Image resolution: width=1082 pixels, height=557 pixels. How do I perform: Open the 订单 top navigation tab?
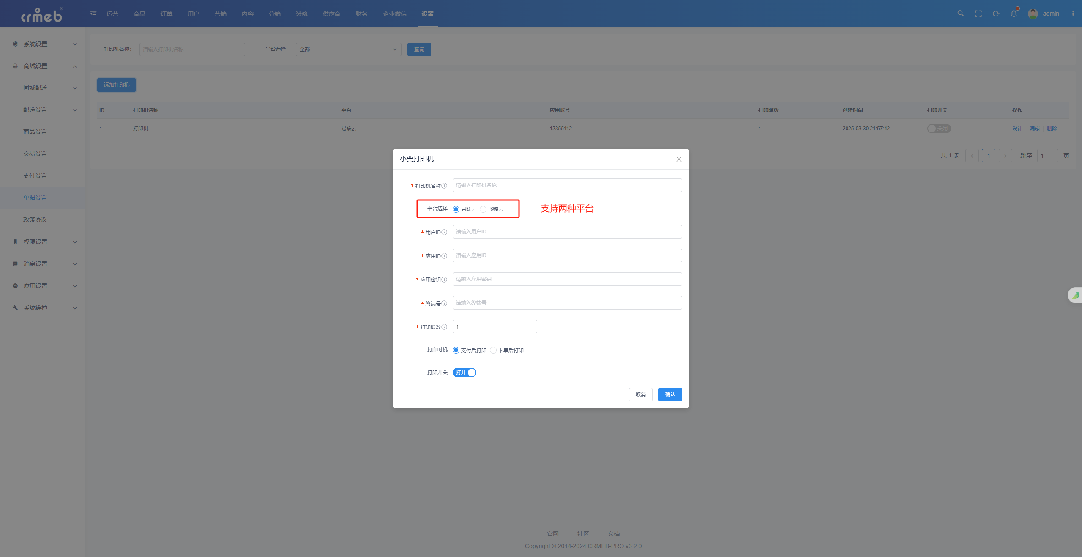click(166, 14)
